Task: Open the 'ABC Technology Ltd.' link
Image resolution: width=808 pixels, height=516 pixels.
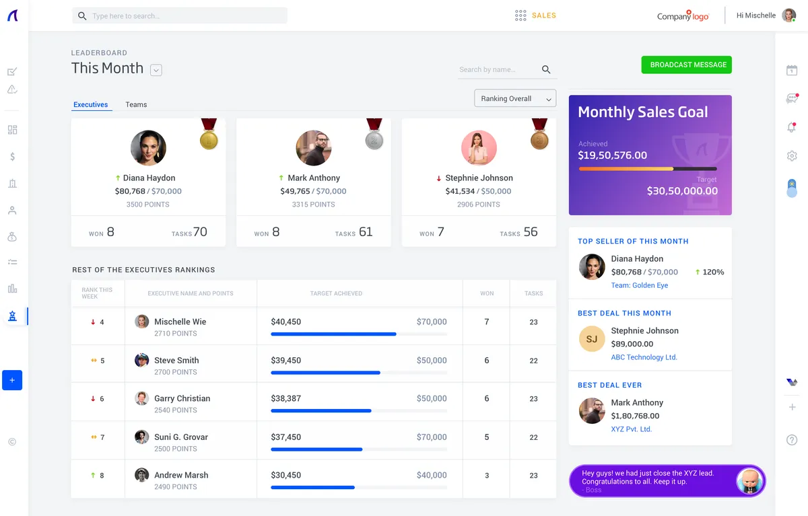Action: (644, 357)
